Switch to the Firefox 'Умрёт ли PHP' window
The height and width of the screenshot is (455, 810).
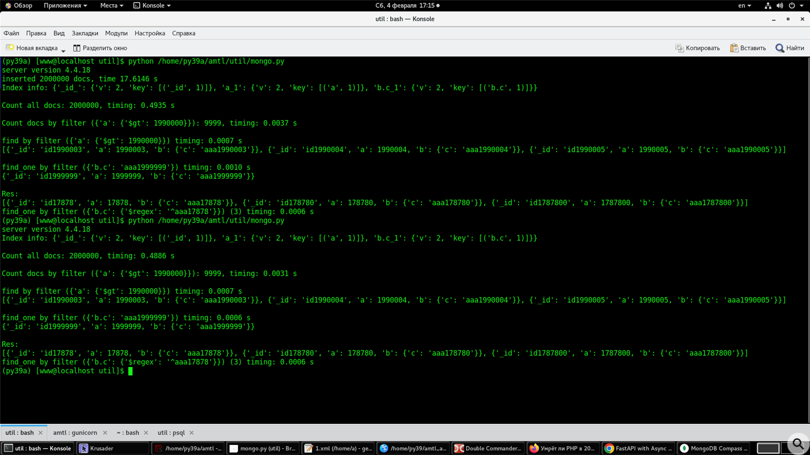tap(564, 448)
